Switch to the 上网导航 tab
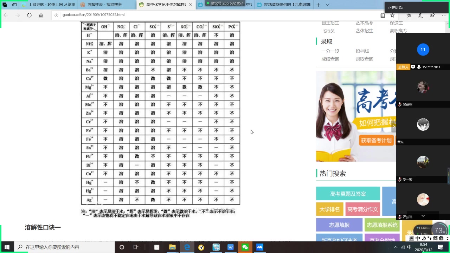The width and height of the screenshot is (450, 253). click(48, 5)
